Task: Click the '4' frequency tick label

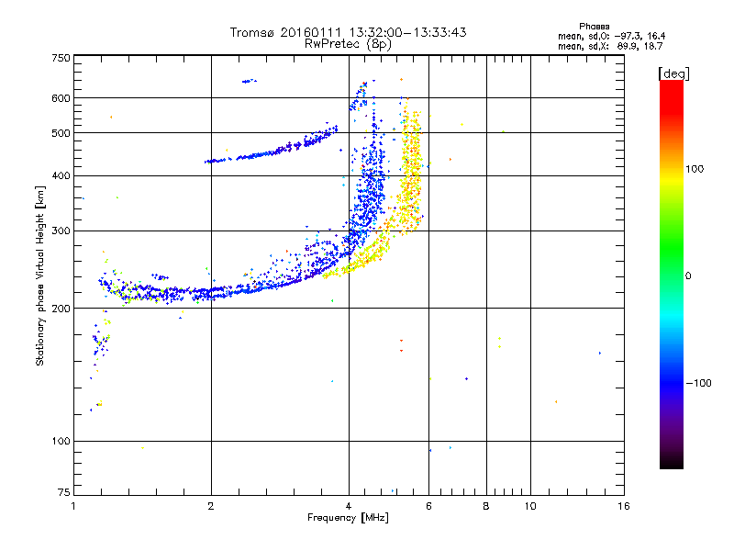Action: (349, 506)
